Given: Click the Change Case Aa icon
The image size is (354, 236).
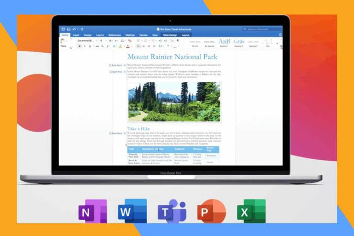Looking at the screenshot, I should (x=122, y=41).
